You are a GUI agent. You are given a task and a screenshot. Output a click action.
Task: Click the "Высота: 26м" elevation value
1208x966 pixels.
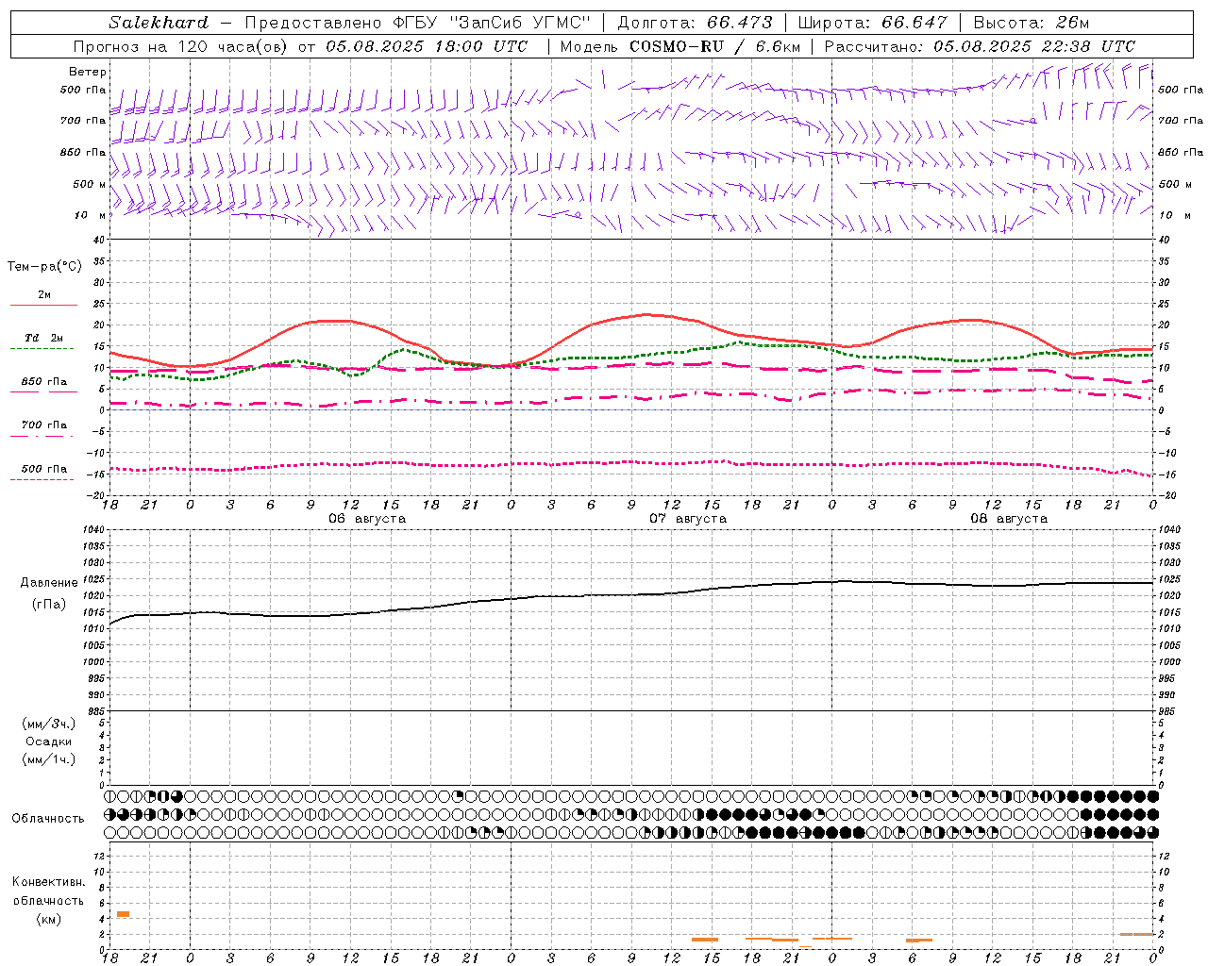tap(1031, 23)
